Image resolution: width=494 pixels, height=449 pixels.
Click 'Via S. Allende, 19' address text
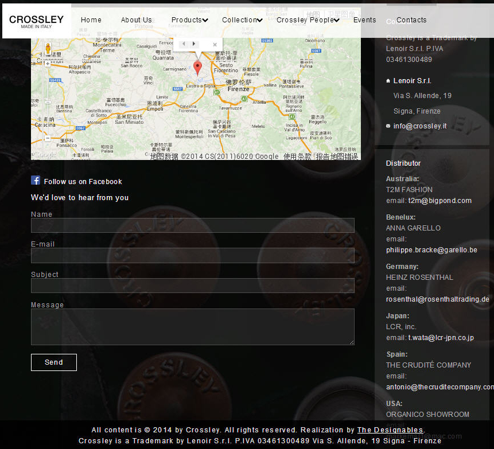click(422, 96)
